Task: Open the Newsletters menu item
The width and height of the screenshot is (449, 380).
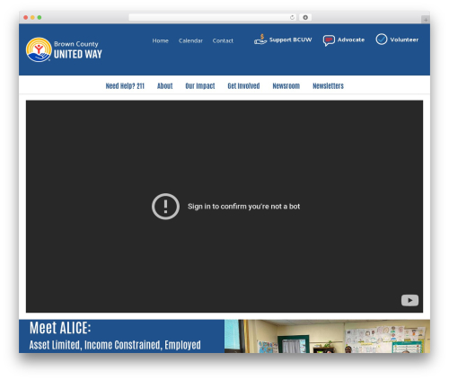Action: point(328,86)
